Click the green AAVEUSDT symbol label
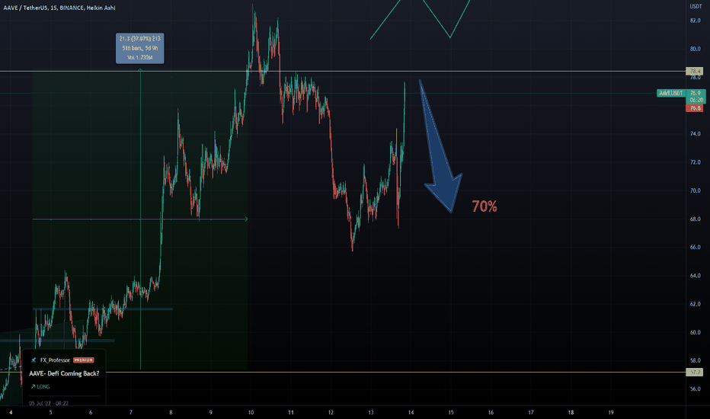Viewport: 710px width, 419px height. [671, 93]
